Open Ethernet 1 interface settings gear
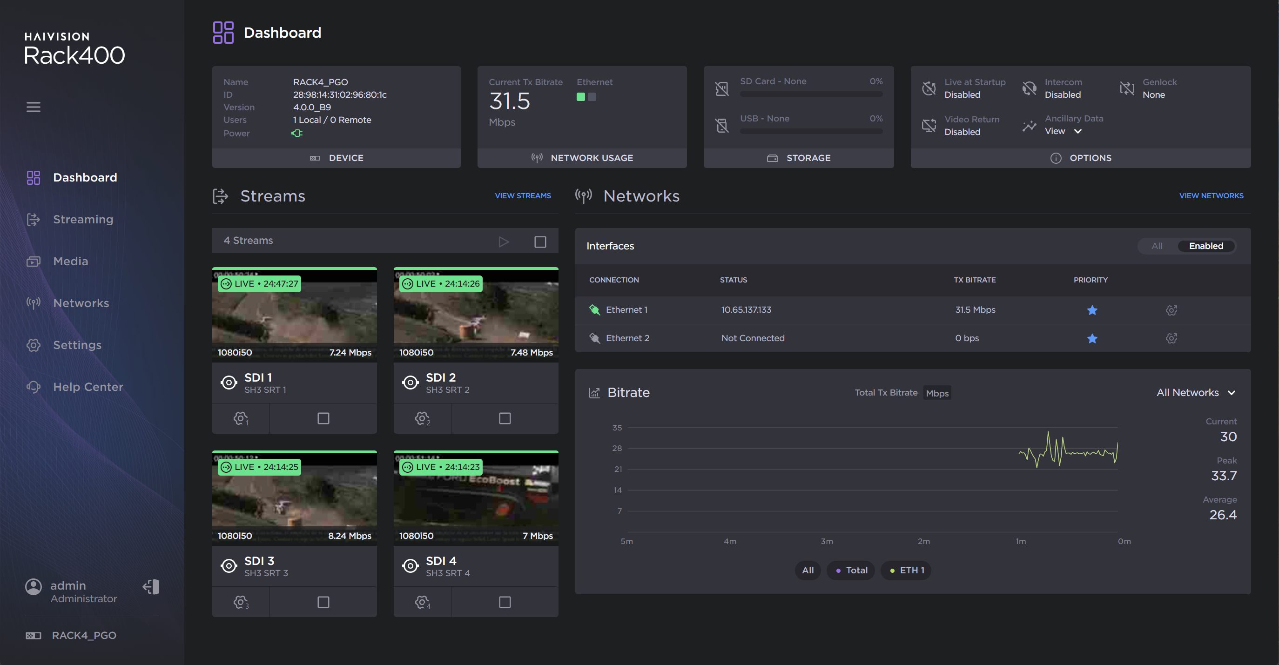 click(x=1171, y=310)
